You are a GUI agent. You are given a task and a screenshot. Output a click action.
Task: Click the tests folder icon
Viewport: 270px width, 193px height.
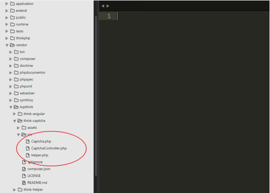(12, 31)
